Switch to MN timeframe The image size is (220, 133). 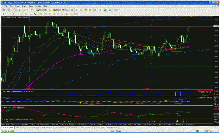click(75, 14)
